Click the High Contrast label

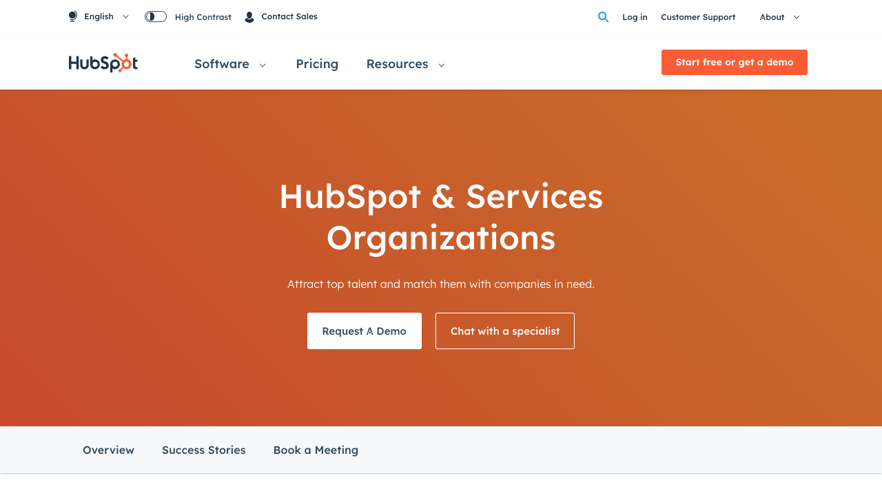pyautogui.click(x=203, y=17)
